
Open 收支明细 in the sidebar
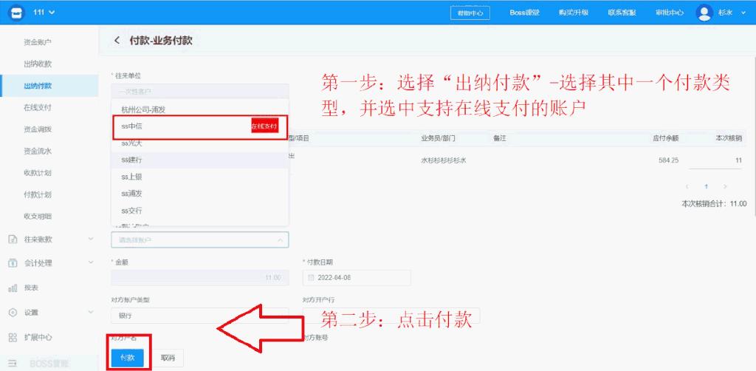click(x=38, y=216)
